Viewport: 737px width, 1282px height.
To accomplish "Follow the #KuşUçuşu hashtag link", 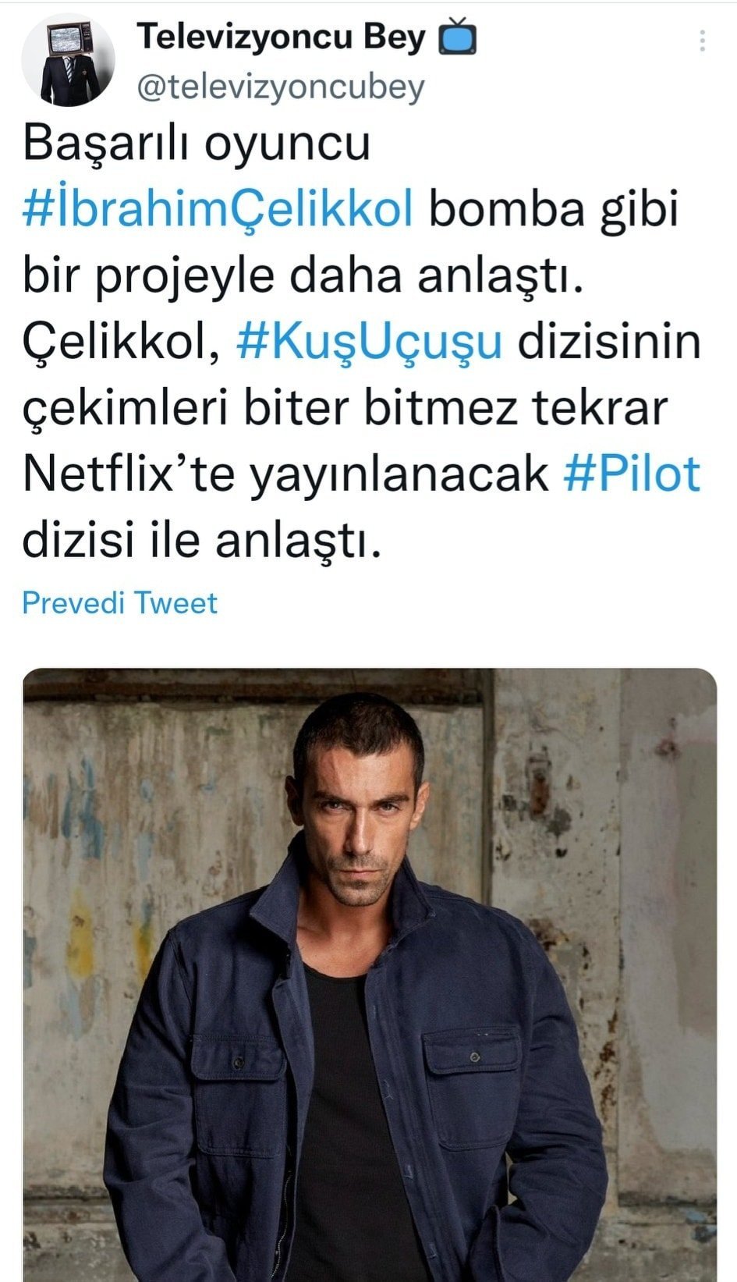I will point(369,342).
